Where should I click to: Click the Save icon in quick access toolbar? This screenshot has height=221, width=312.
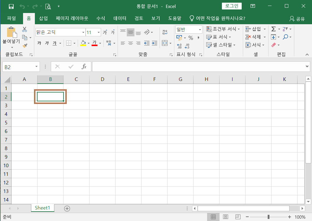click(11, 6)
